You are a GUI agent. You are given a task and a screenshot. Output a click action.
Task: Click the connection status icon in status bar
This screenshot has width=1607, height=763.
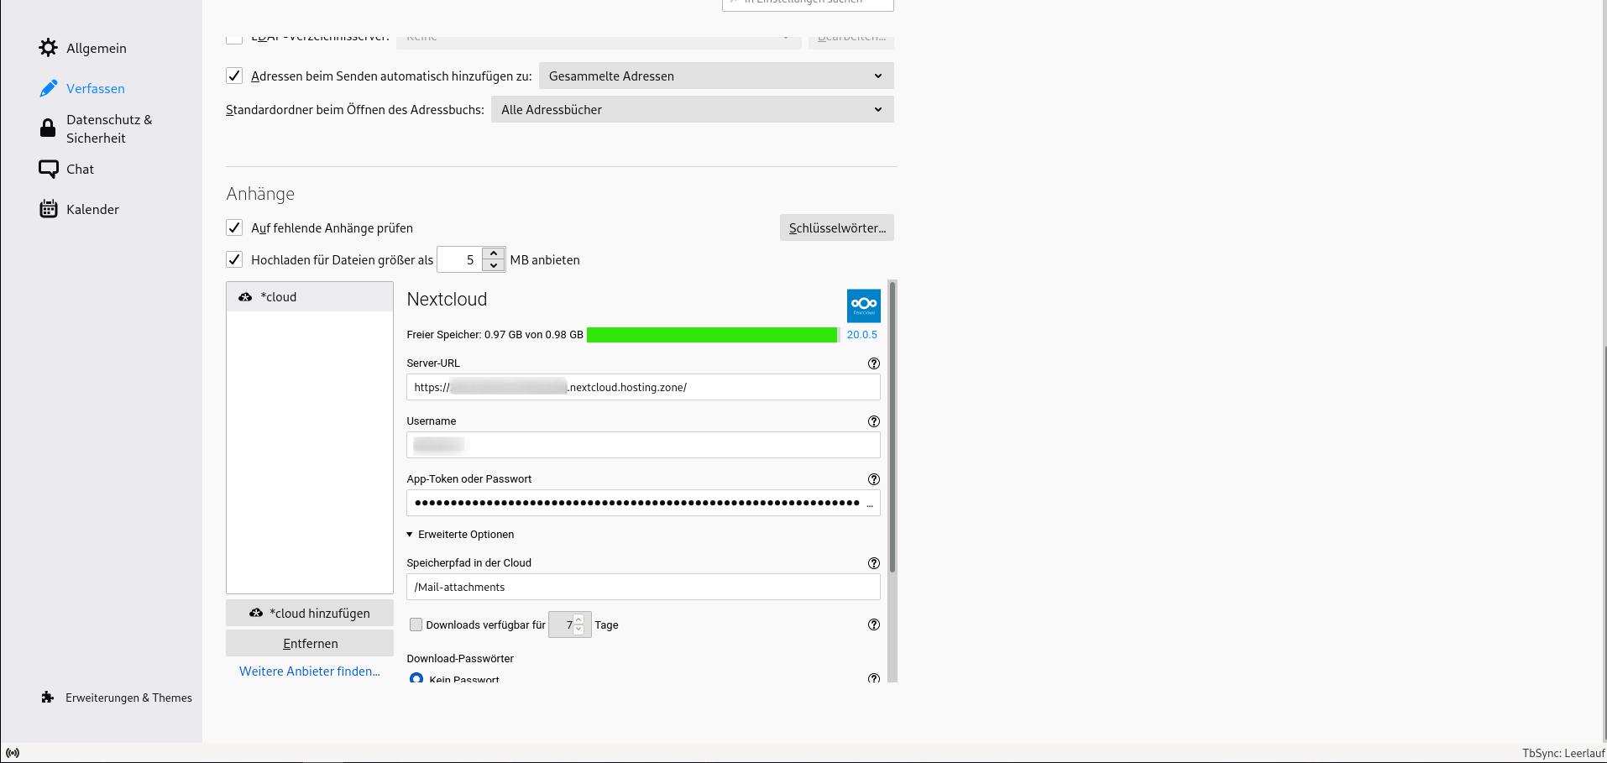coord(13,753)
